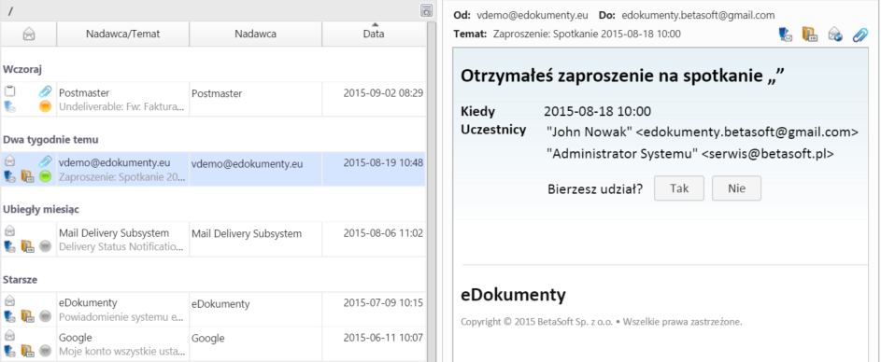Image resolution: width=881 pixels, height=362 pixels.
Task: Sort by the Nadawca/Temat column header
Action: coord(123,34)
